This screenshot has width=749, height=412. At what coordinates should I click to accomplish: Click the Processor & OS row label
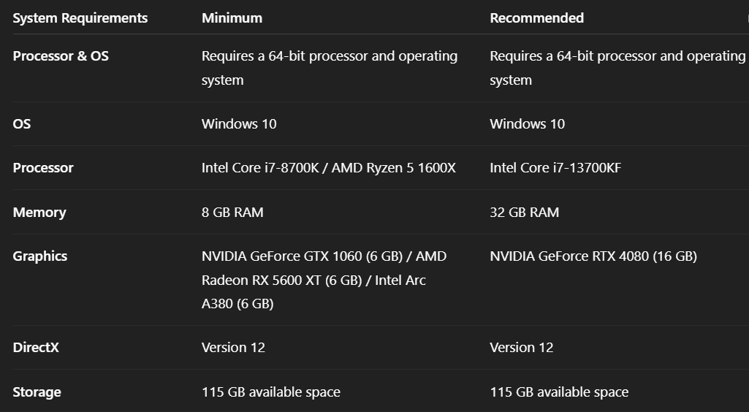[61, 56]
